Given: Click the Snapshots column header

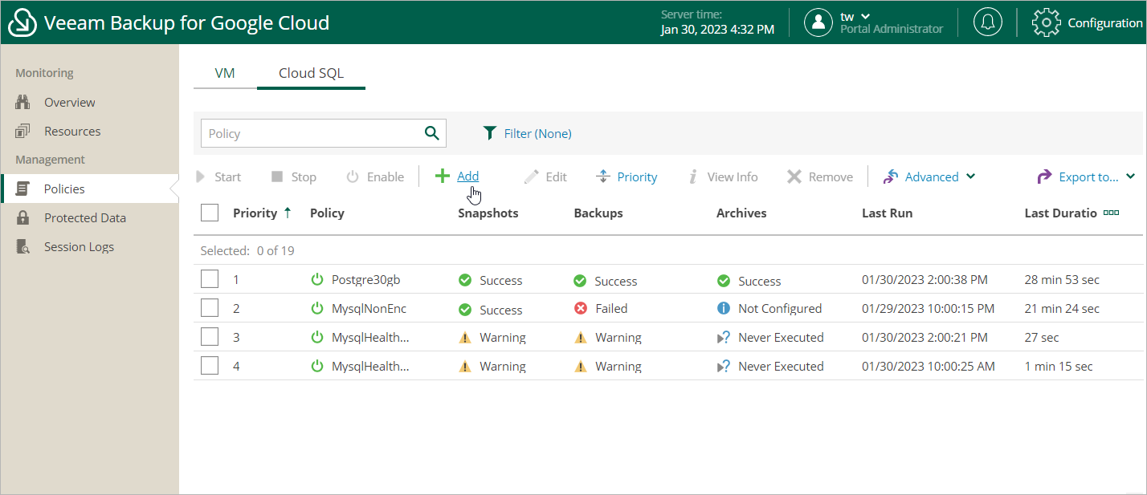Looking at the screenshot, I should (x=488, y=213).
